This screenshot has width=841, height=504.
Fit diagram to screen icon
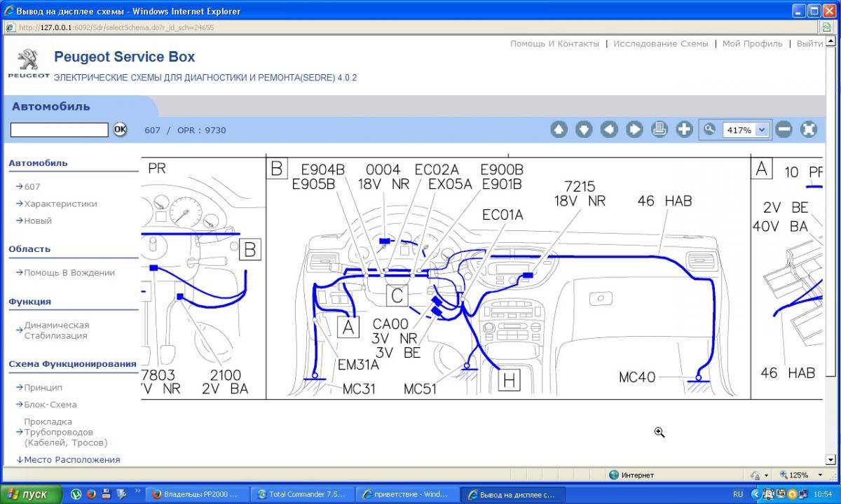click(809, 129)
